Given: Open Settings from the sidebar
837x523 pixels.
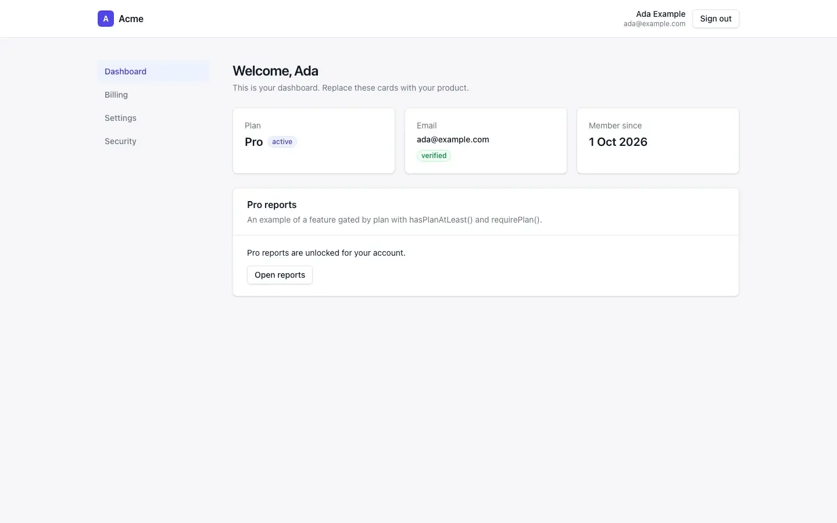Looking at the screenshot, I should point(153,118).
